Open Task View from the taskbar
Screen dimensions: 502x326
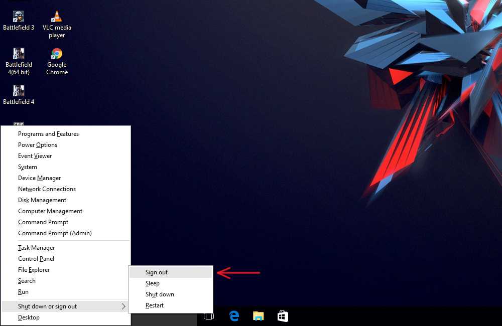[209, 316]
